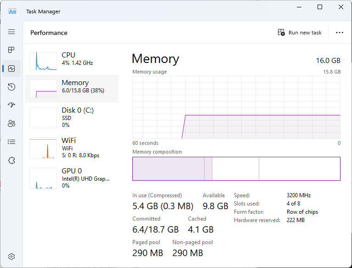Click the CPU usage graph thumbnail
Image resolution: width=352 pixels, height=268 pixels.
(43, 61)
